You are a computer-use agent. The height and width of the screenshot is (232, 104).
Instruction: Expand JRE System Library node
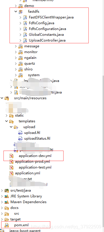(x=2, y=196)
